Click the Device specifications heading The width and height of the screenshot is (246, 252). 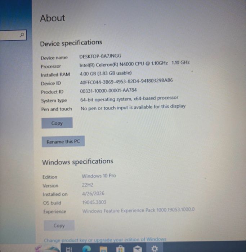pos(71,43)
